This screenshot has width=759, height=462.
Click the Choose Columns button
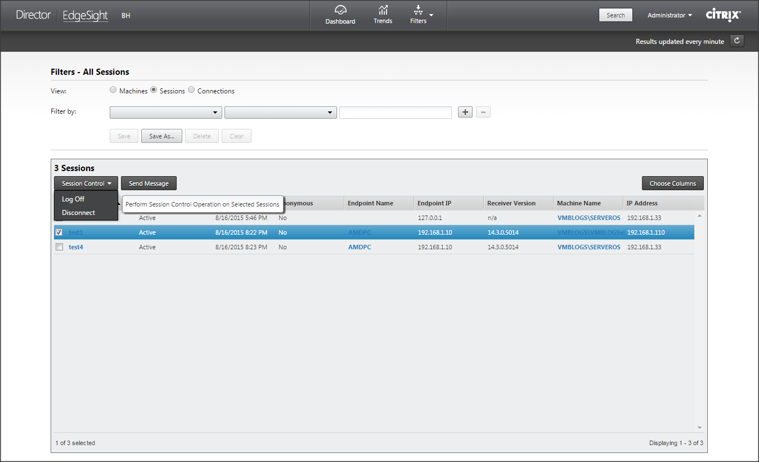pyautogui.click(x=672, y=183)
